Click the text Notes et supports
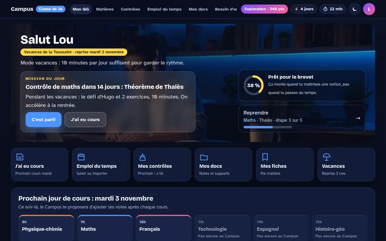Image resolution: width=386 pixels, height=241 pixels. point(214,174)
